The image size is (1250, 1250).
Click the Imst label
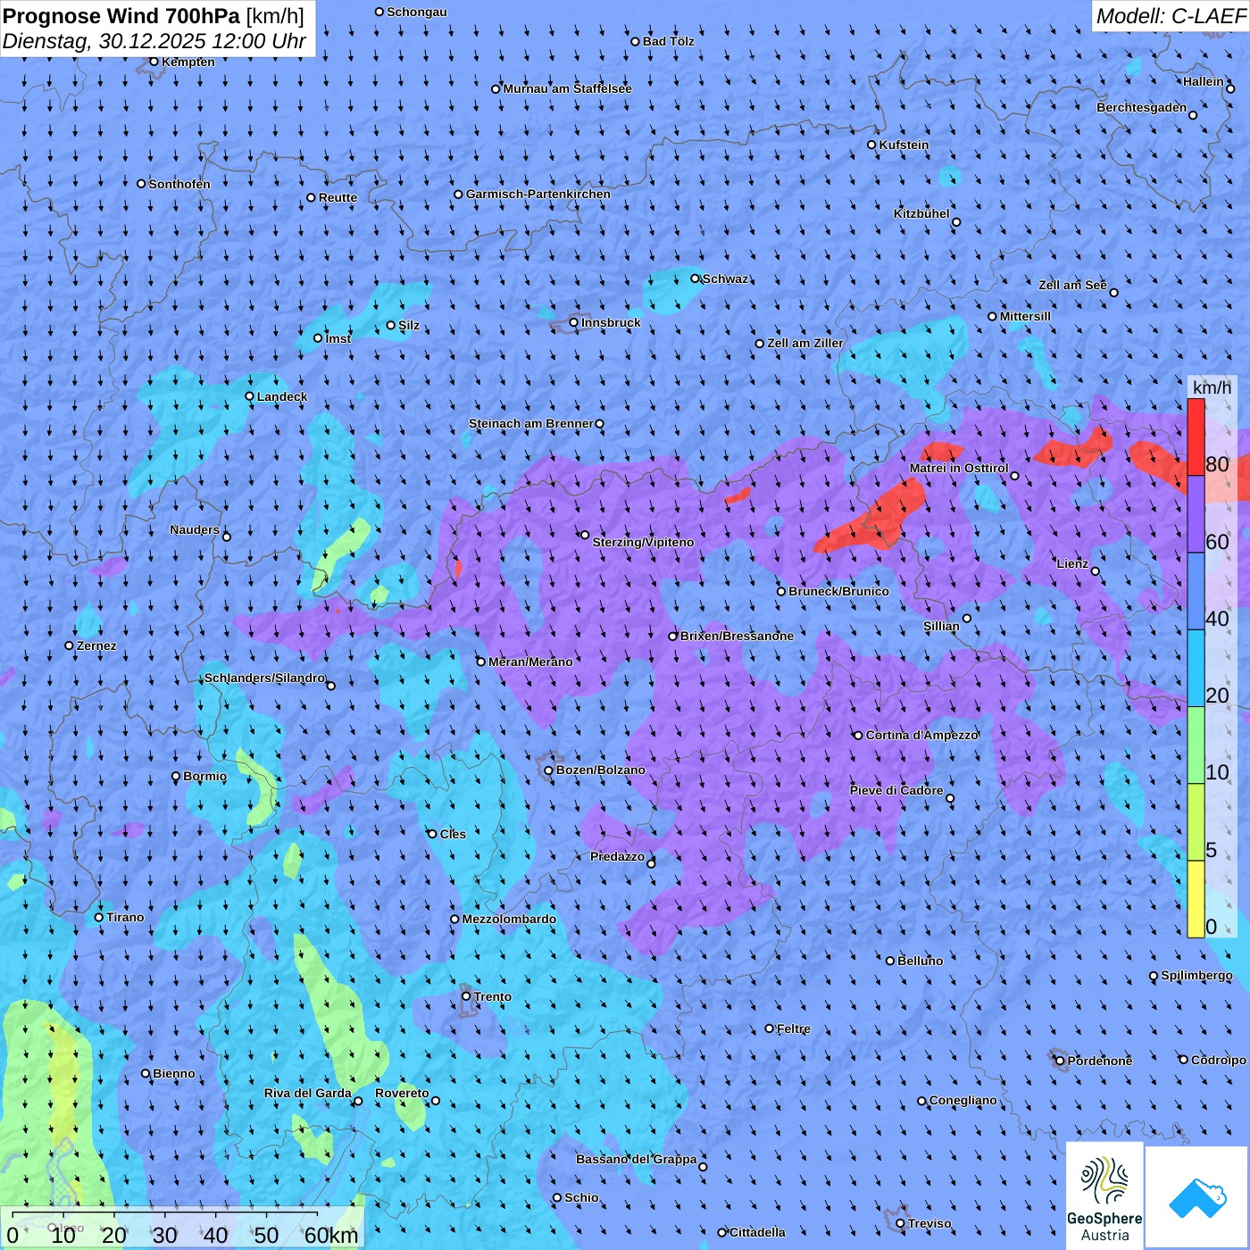click(x=338, y=338)
